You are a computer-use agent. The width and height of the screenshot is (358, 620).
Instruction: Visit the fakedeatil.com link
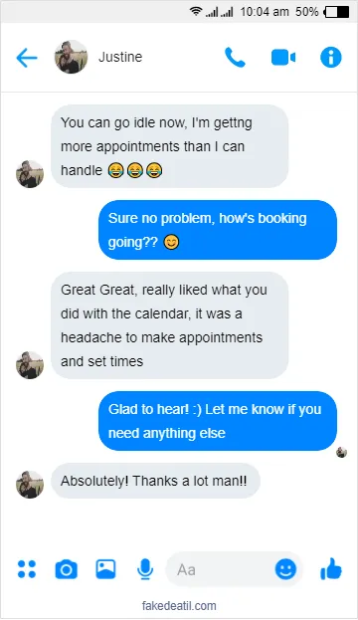click(179, 606)
